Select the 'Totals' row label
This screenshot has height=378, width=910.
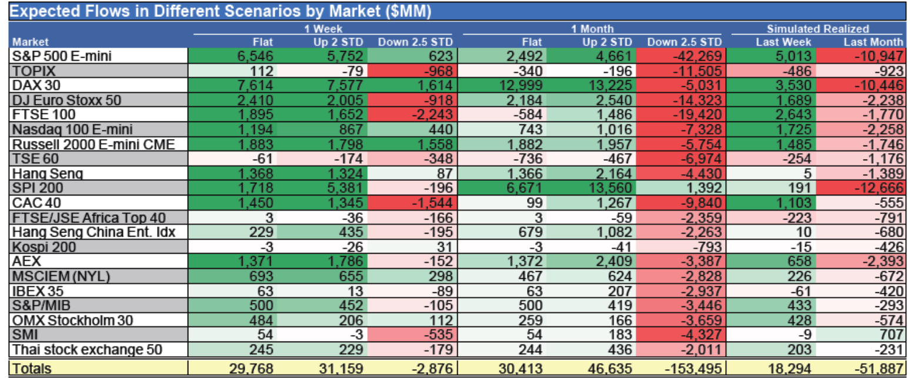[x=32, y=369]
